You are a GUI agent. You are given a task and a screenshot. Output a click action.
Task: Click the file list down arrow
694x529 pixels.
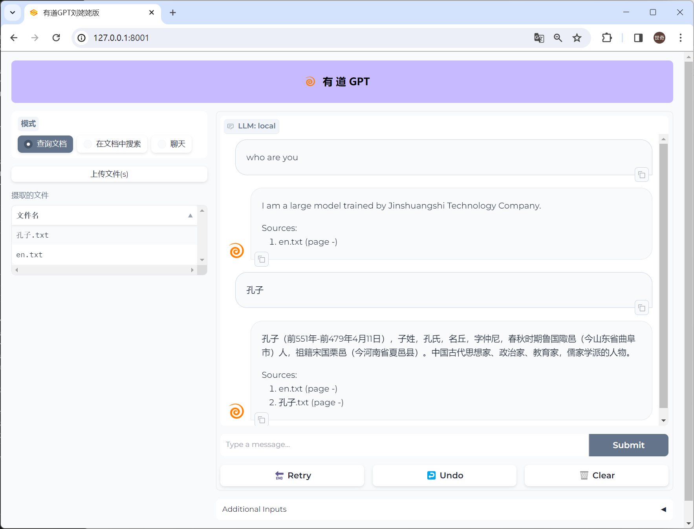point(202,260)
